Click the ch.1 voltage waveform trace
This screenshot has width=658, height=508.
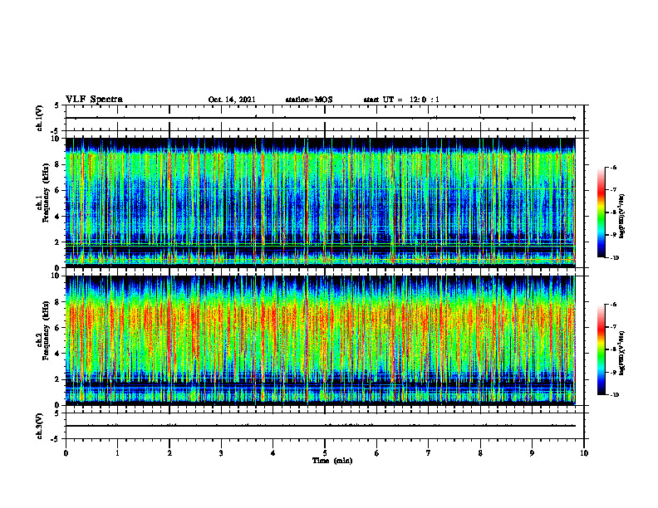(320, 118)
